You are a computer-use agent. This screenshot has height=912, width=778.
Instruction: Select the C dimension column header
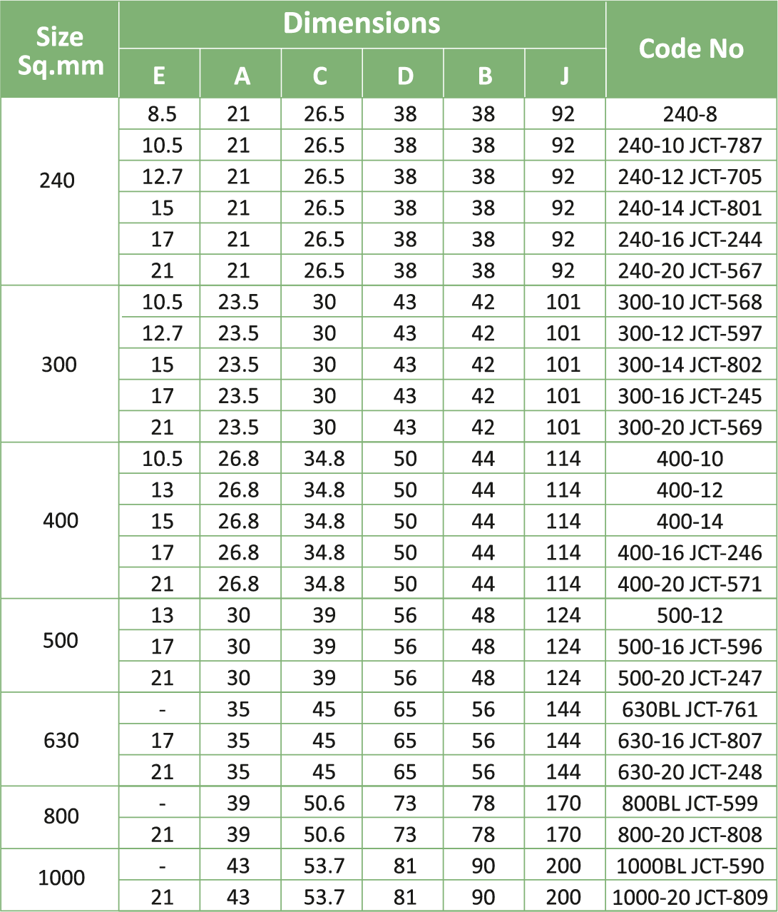pos(321,75)
